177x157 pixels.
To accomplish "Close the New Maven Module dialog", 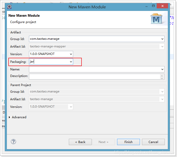I will 163,6.
